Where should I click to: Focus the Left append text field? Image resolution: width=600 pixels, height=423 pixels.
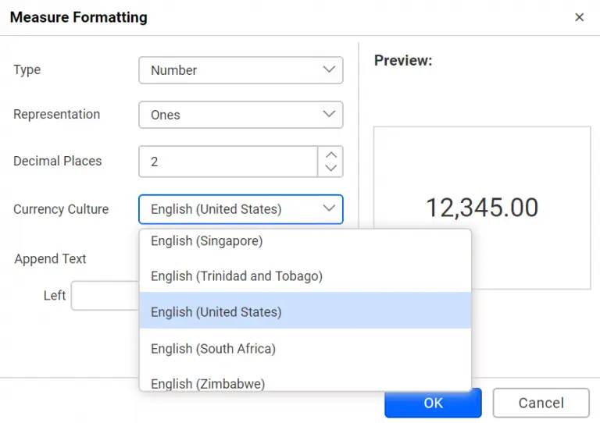[105, 296]
